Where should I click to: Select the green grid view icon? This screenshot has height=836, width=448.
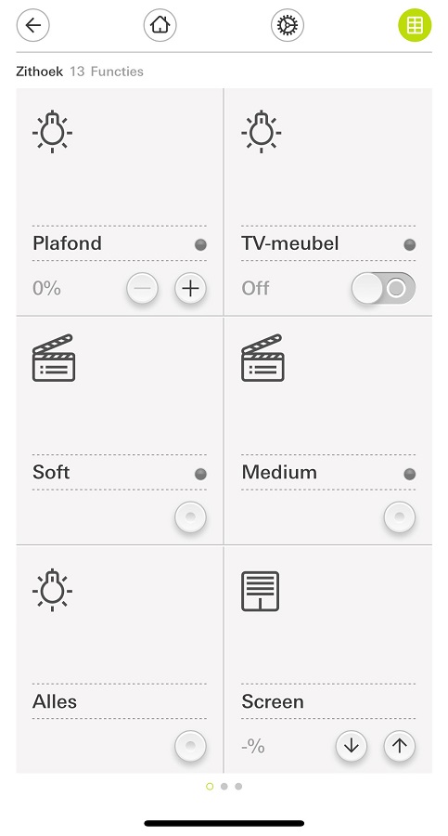[x=415, y=25]
